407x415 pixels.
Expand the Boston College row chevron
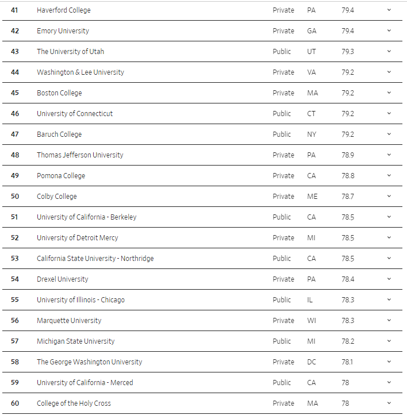(389, 93)
